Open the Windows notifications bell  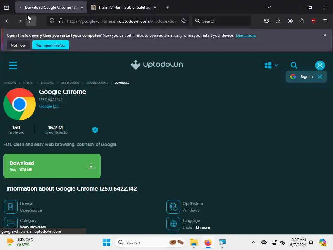click(x=311, y=242)
